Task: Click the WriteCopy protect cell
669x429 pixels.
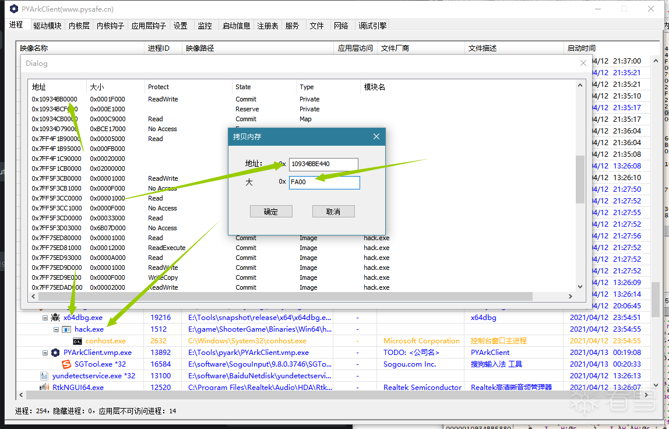Action: [x=163, y=277]
